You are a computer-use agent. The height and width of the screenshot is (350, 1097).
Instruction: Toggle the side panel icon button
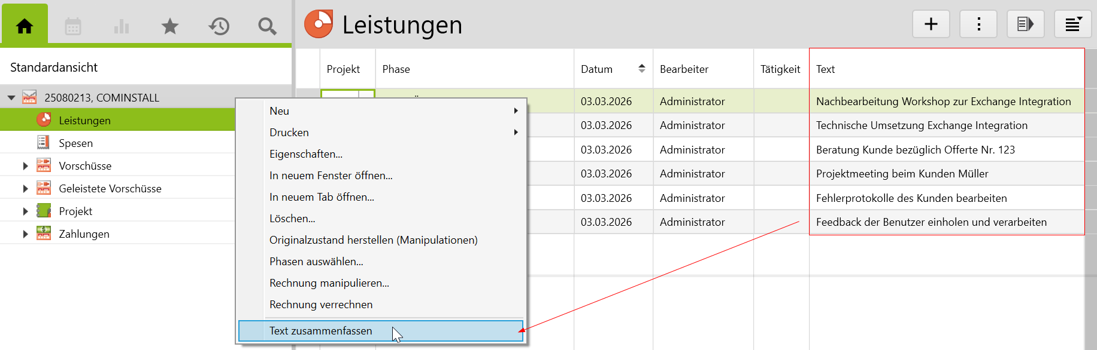1025,24
